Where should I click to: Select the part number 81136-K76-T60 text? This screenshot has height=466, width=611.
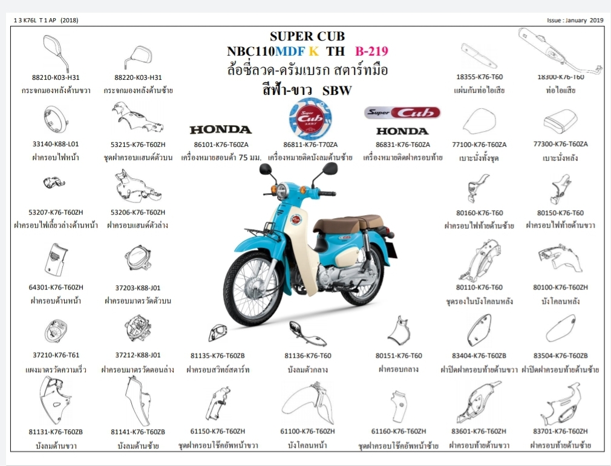pos(307,356)
